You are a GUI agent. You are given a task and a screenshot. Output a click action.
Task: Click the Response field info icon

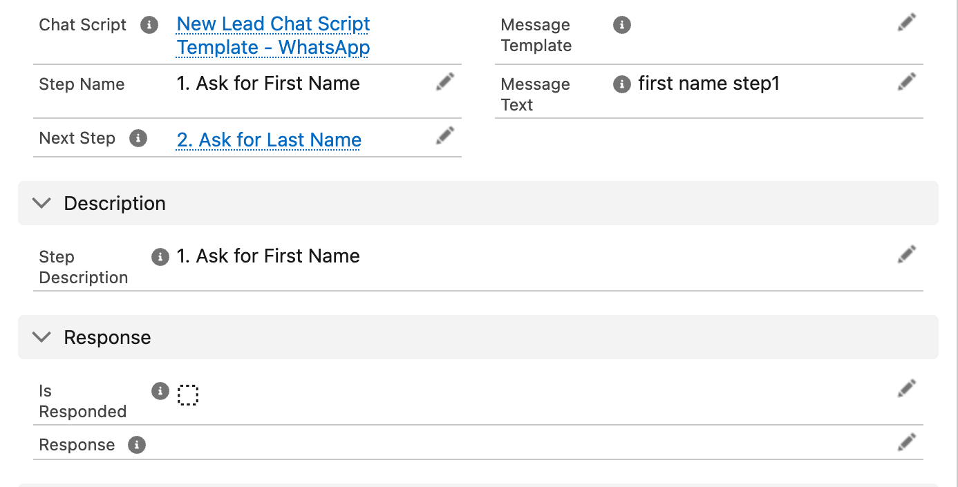(137, 445)
